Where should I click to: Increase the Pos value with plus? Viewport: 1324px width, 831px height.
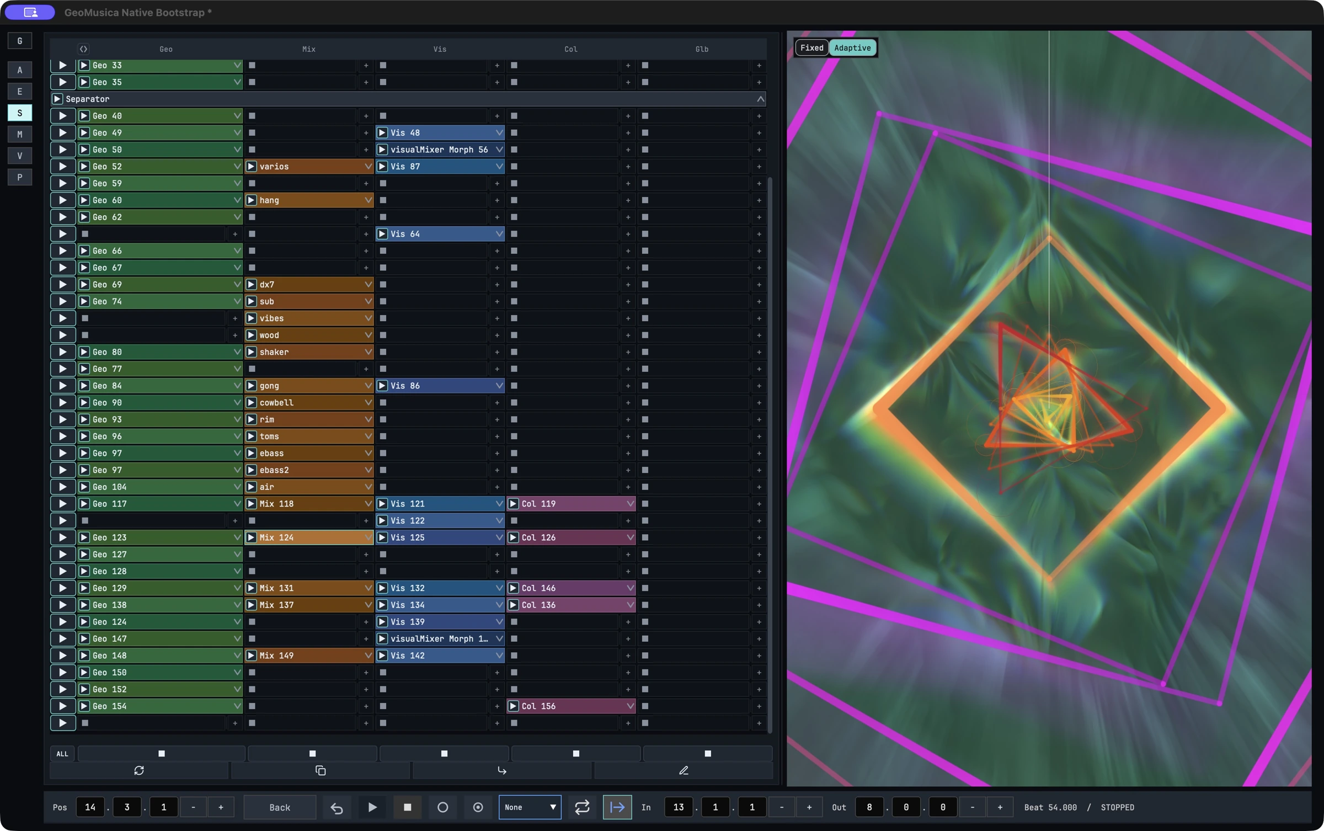(221, 807)
